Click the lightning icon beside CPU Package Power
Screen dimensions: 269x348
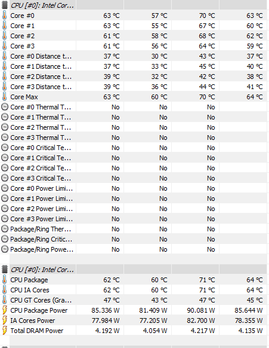point(4,310)
